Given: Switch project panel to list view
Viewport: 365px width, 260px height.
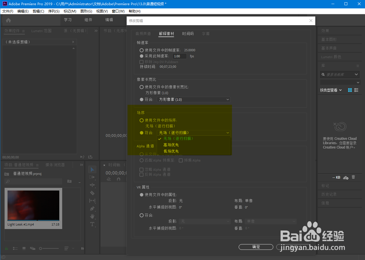Looking at the screenshot, I should pyautogui.click(x=15, y=248).
